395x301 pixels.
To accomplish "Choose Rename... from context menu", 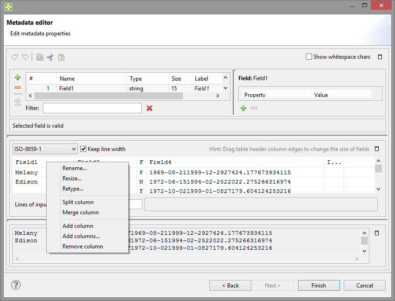I will click(75, 168).
